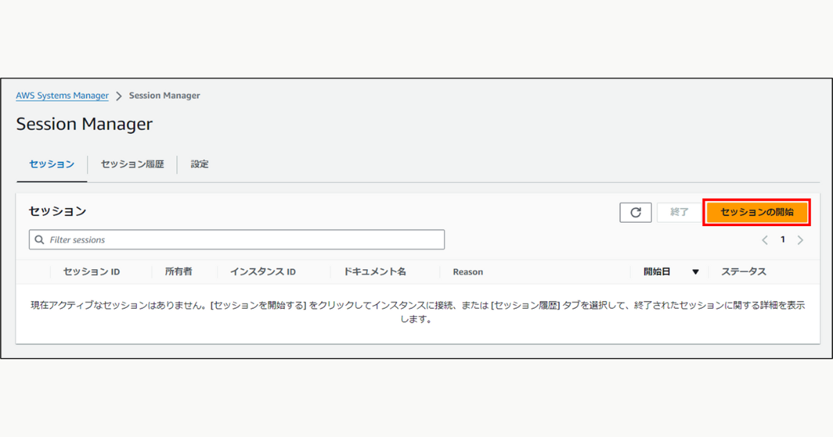Select the セッション tab
The height and width of the screenshot is (437, 833).
(x=51, y=164)
